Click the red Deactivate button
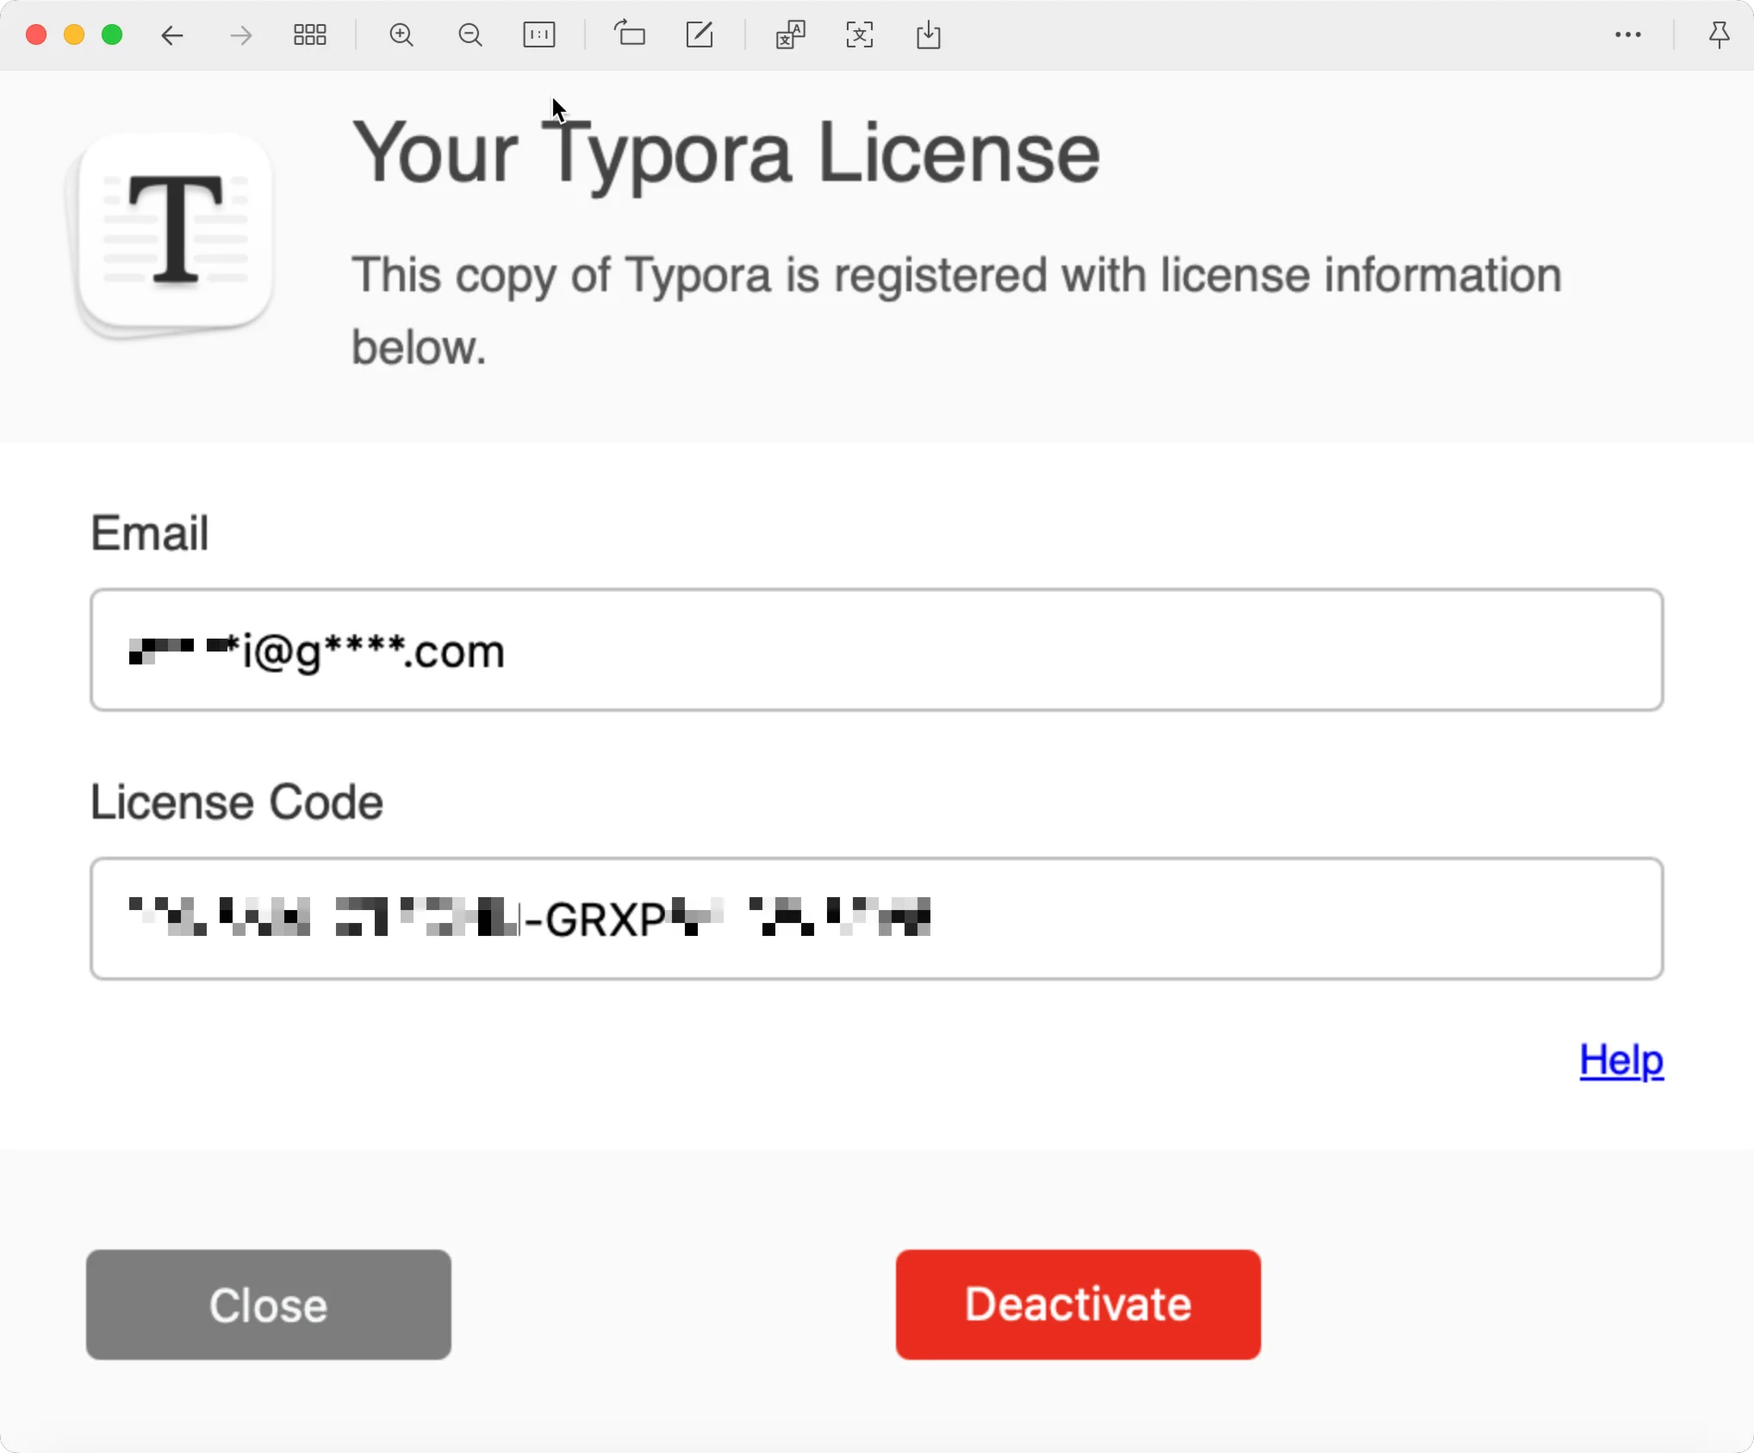This screenshot has height=1453, width=1754. click(1079, 1305)
